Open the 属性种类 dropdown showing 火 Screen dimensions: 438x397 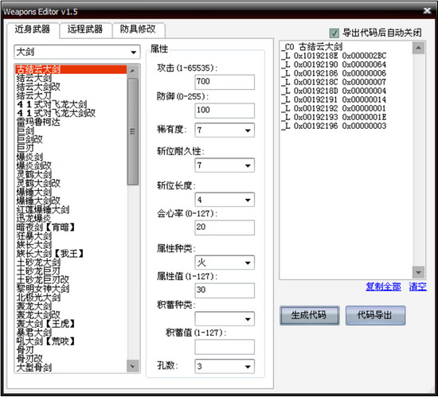225,263
